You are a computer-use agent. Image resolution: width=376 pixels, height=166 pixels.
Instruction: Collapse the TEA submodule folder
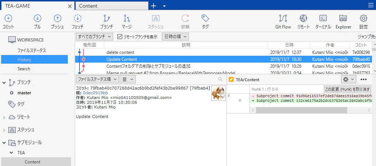11,153
